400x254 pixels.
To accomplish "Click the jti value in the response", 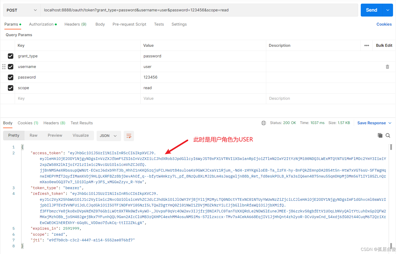I will [91, 240].
